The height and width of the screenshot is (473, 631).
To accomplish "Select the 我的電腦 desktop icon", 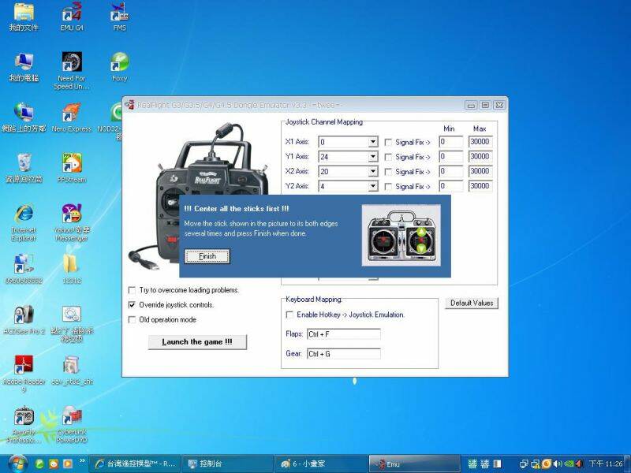I will 24,67.
